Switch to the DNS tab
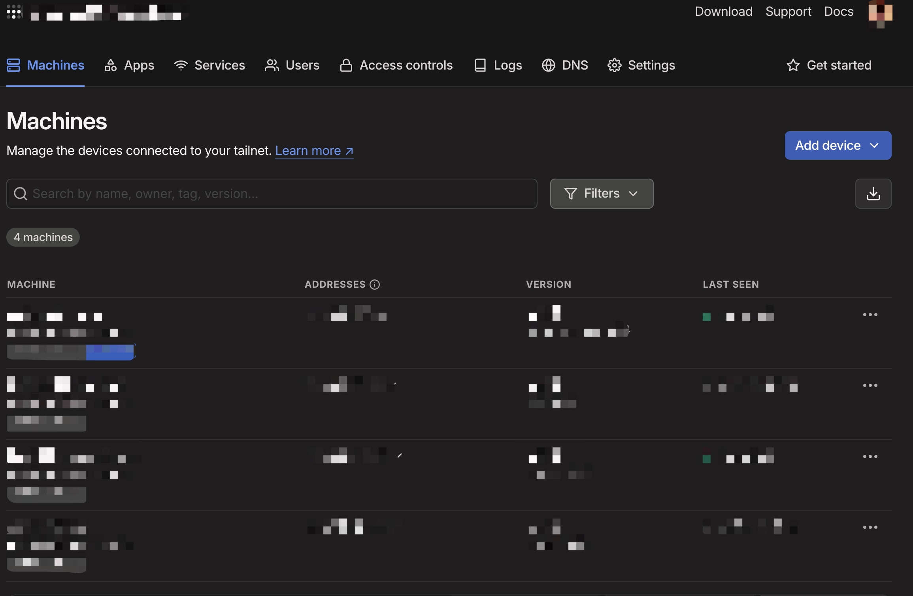The width and height of the screenshot is (913, 596). (x=565, y=65)
